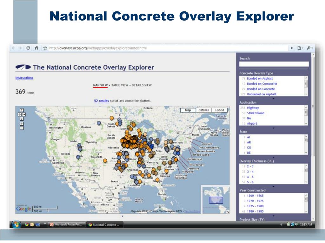Select DETAILS VIEW tab

pos(142,85)
